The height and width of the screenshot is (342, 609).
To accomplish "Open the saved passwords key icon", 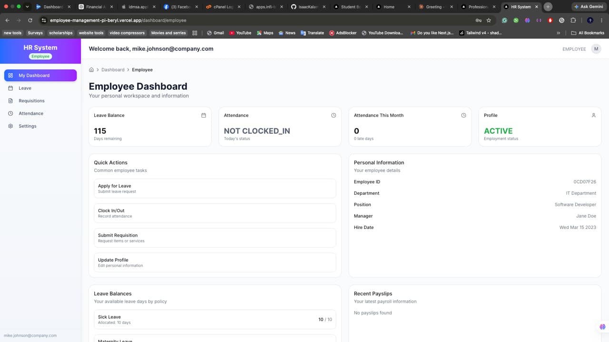I will (478, 20).
